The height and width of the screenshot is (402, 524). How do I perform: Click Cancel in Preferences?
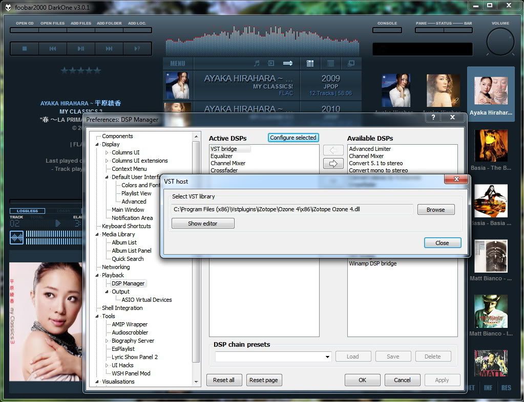pos(402,380)
